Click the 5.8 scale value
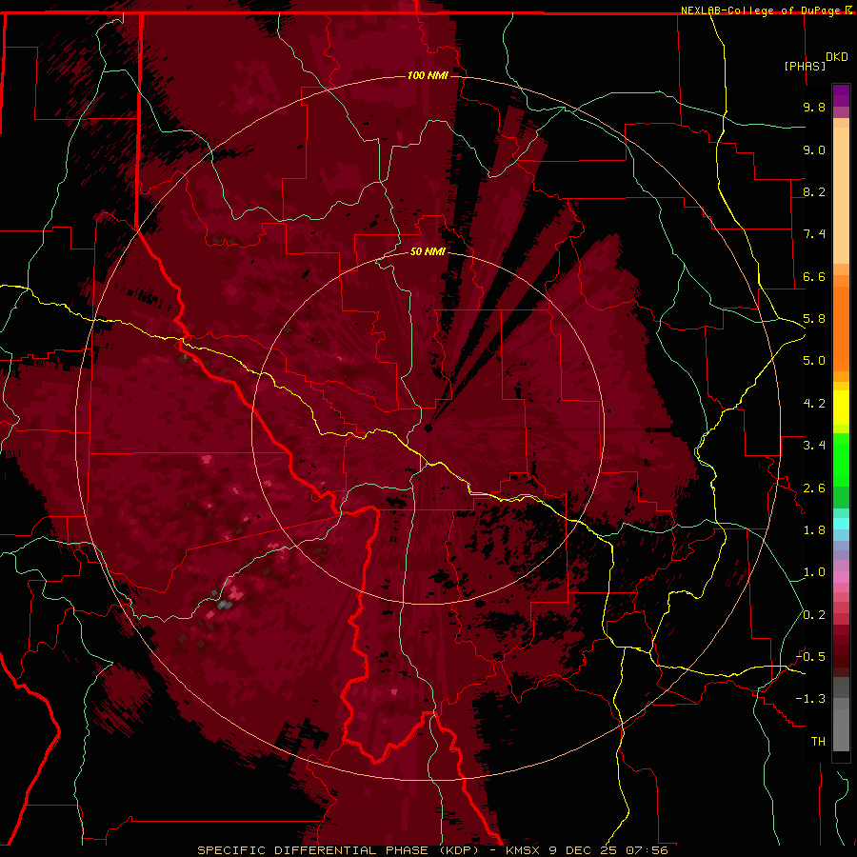This screenshot has height=857, width=857. click(x=814, y=319)
